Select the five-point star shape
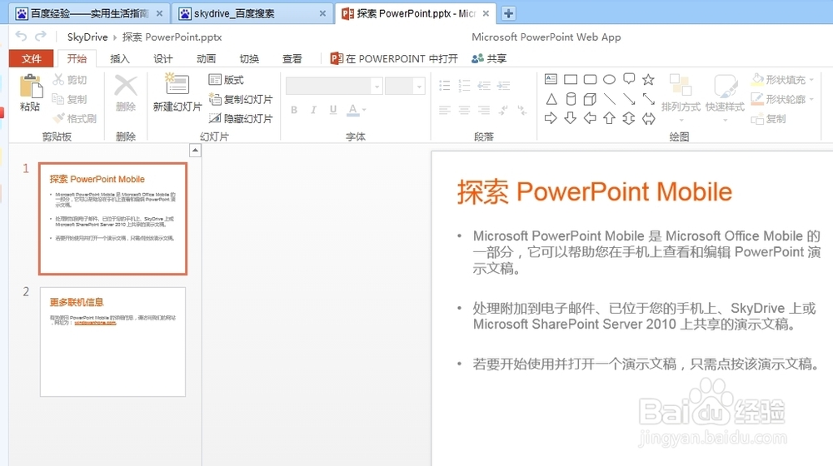The image size is (833, 466). (x=648, y=80)
